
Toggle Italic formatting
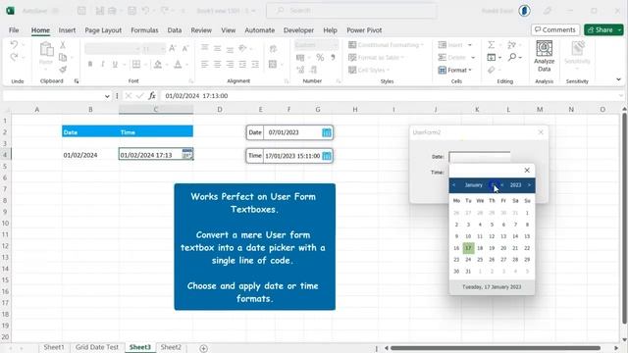click(102, 64)
